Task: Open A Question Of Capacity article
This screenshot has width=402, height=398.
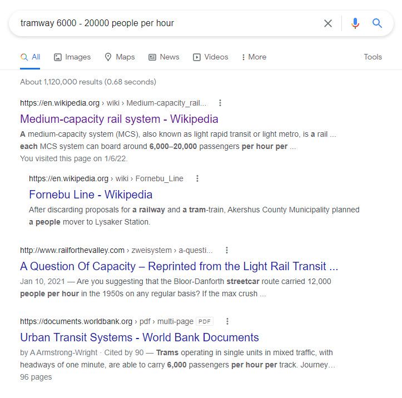Action: (x=179, y=266)
